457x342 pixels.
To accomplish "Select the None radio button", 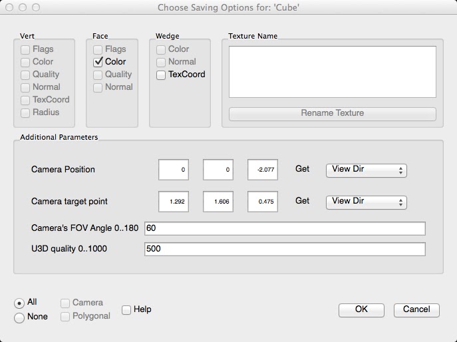I will pos(19,317).
